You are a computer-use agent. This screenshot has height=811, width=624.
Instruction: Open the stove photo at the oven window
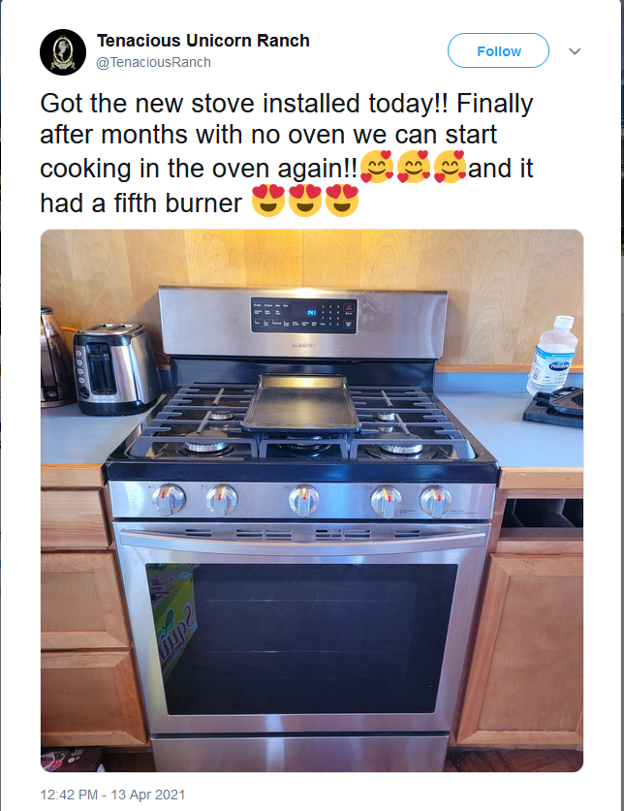coord(301,639)
